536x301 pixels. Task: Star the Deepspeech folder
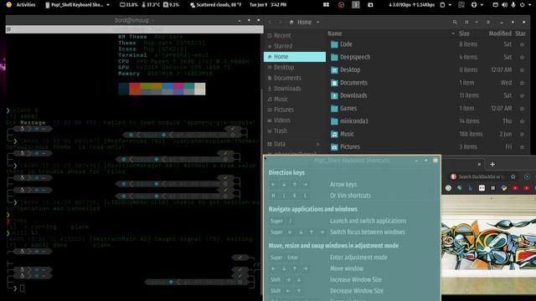(x=522, y=58)
